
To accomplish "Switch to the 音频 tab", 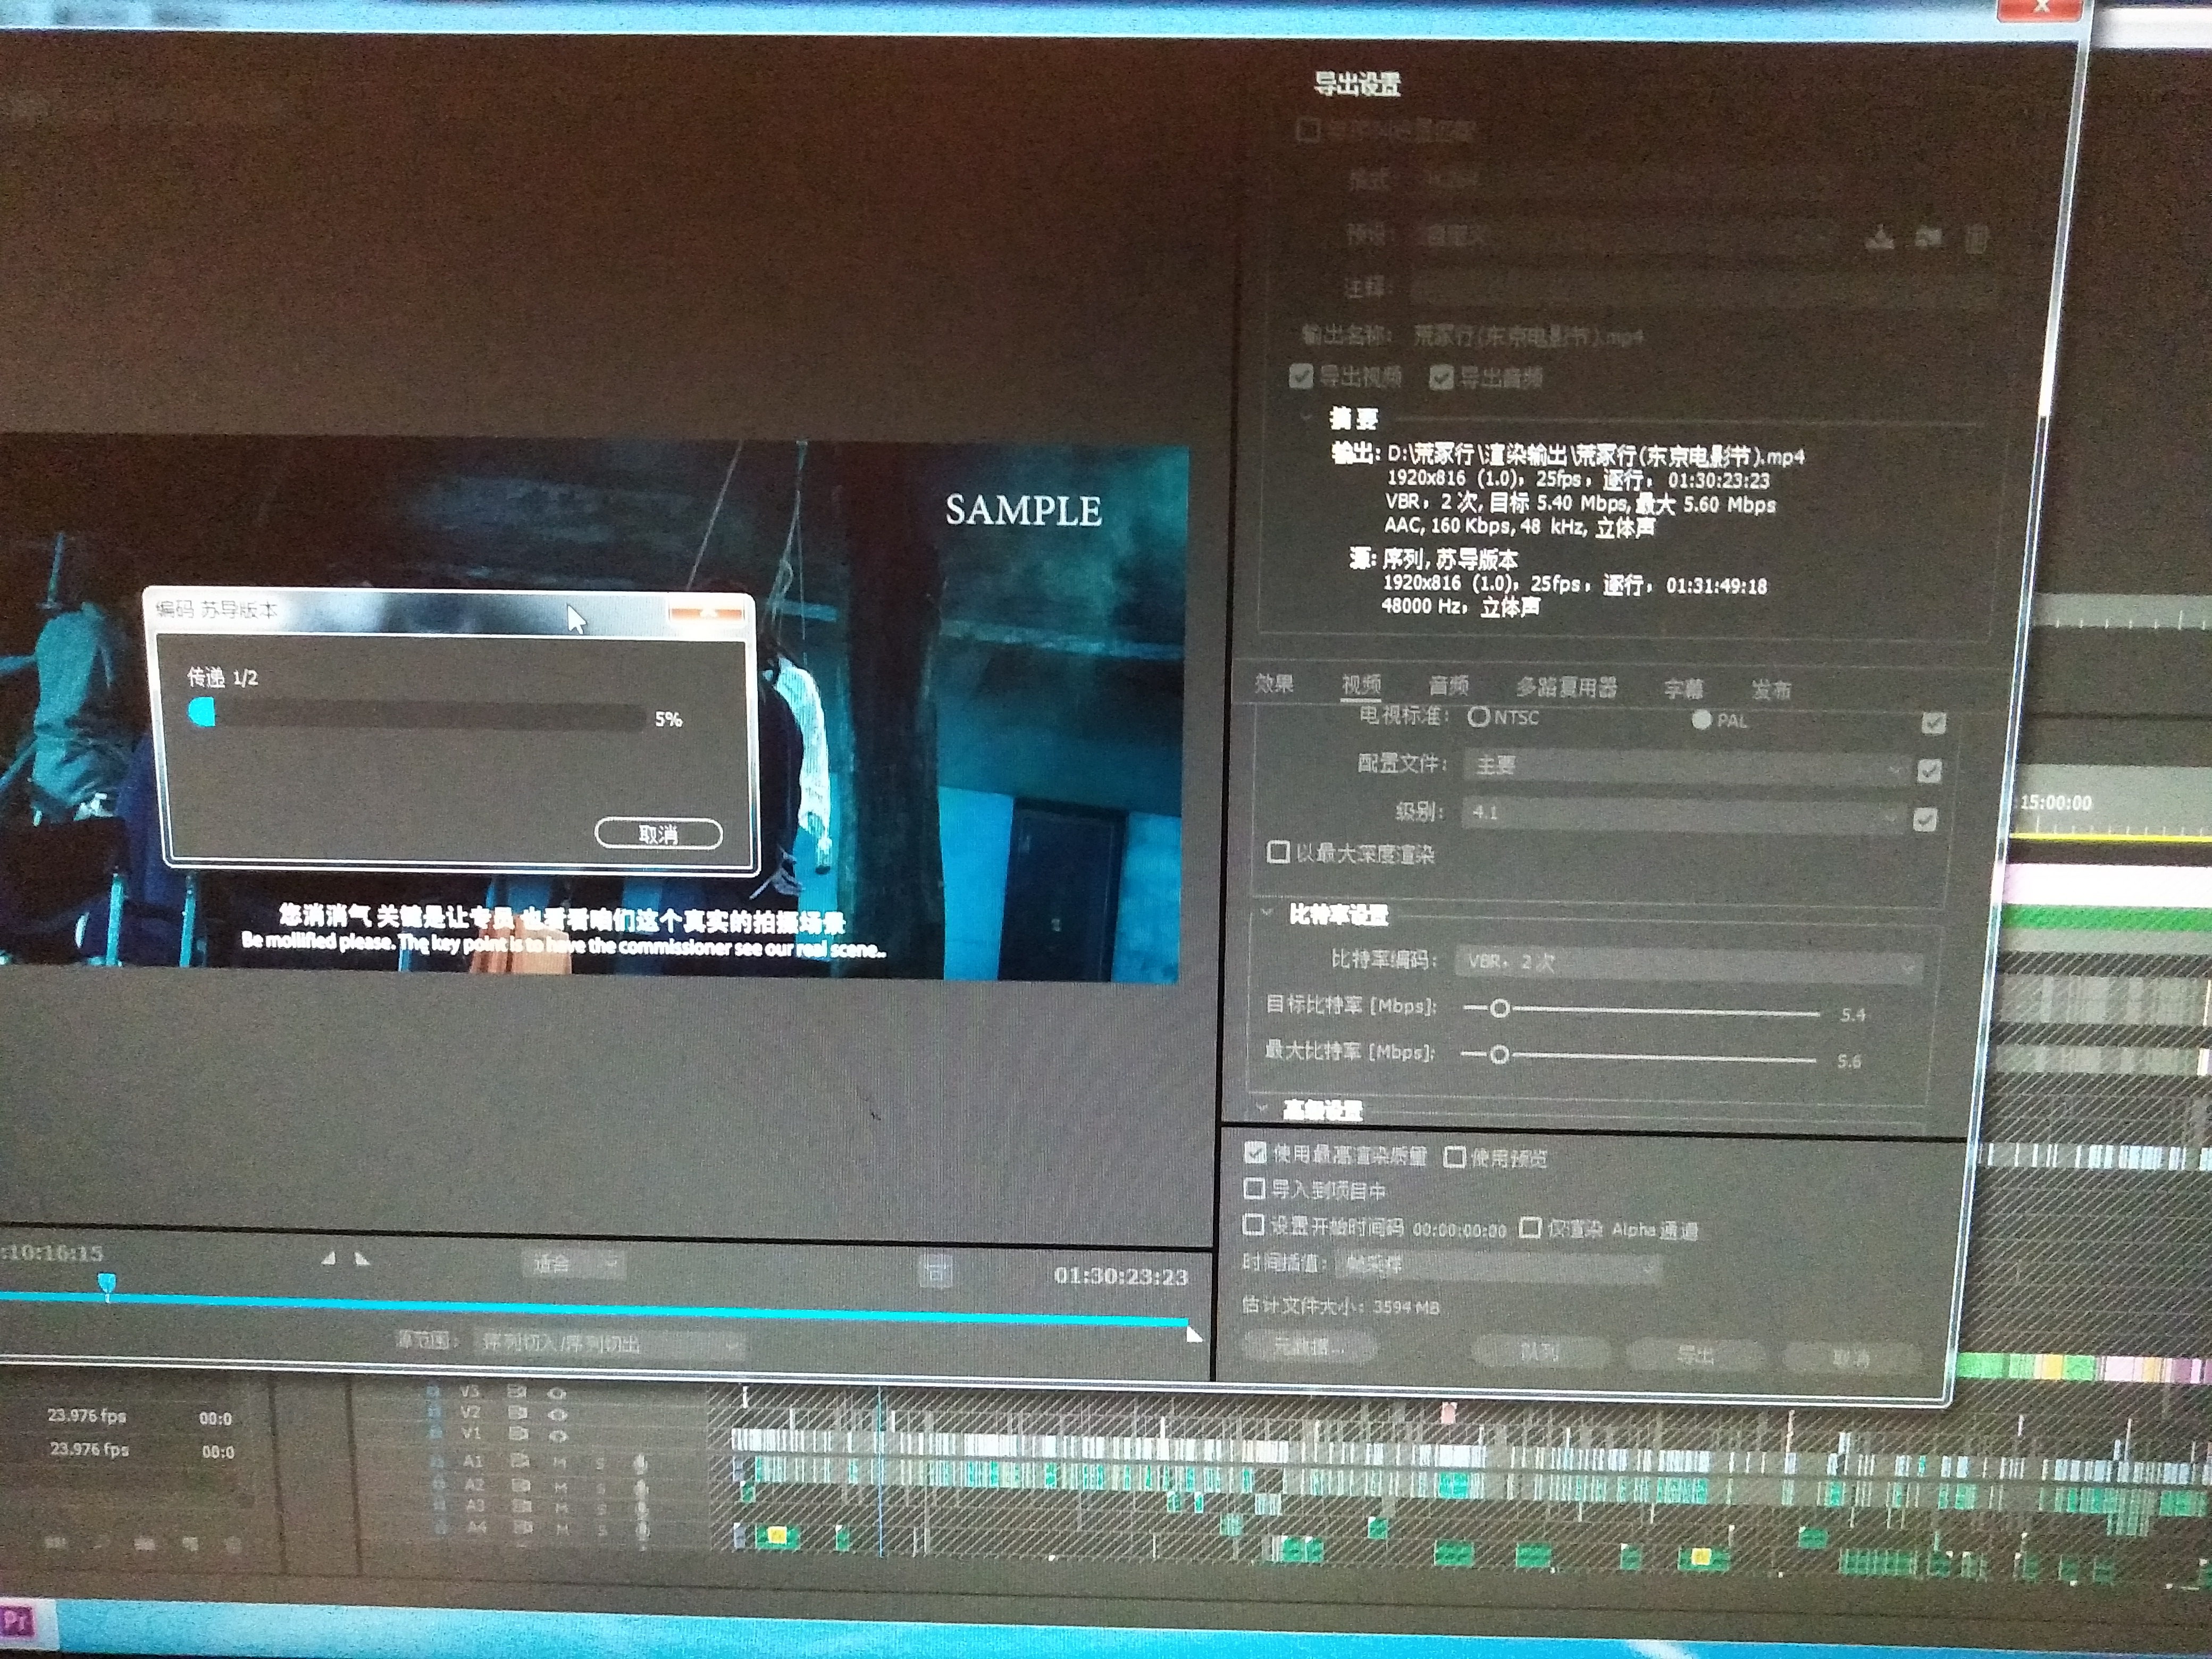I will point(1448,685).
